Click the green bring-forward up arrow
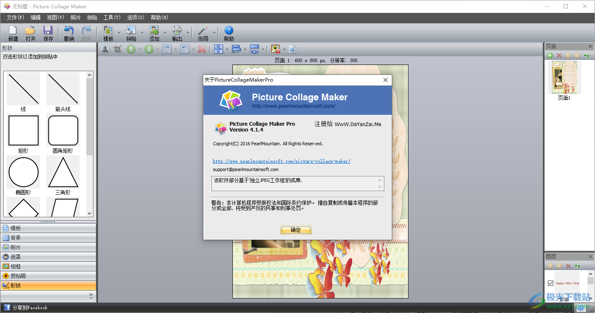This screenshot has height=313, width=595. coord(131,49)
